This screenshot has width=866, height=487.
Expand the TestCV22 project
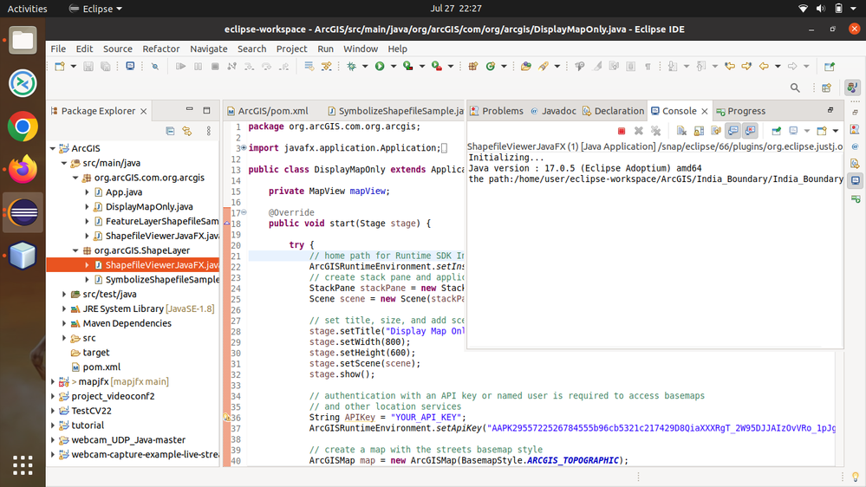click(53, 411)
